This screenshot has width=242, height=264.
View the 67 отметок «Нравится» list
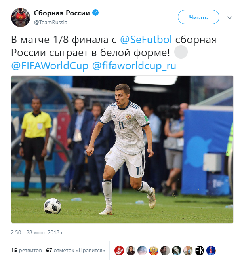[x=76, y=251]
